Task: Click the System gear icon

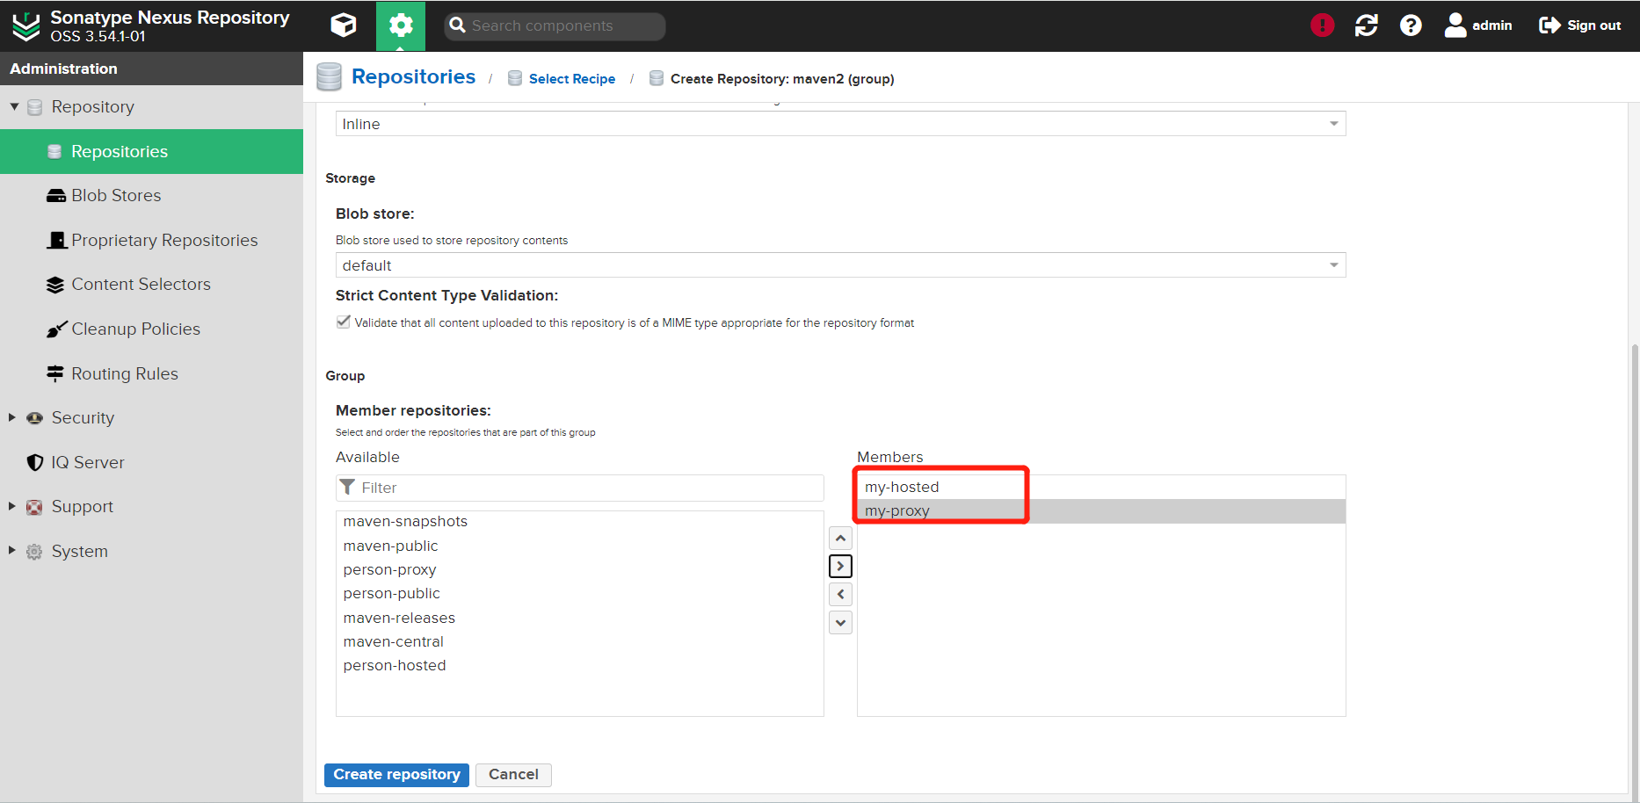Action: click(34, 552)
